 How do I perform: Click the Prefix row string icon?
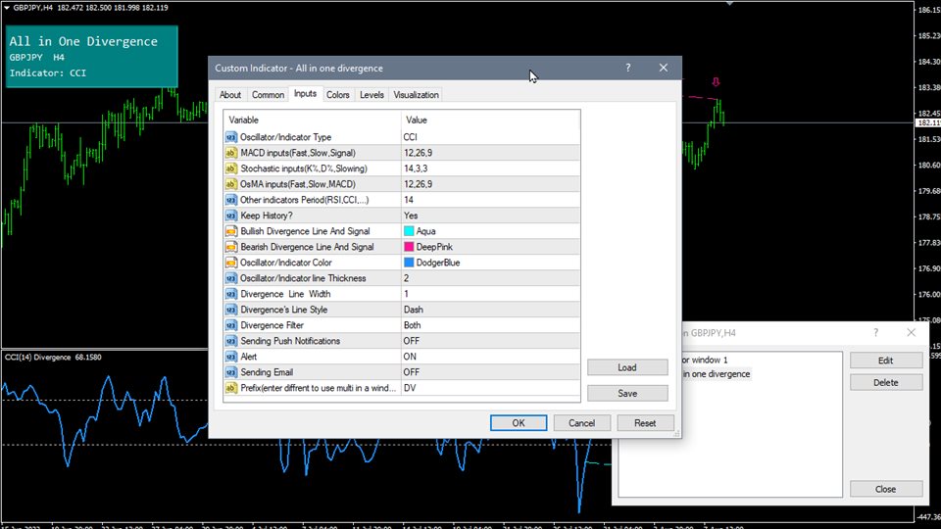[231, 388]
